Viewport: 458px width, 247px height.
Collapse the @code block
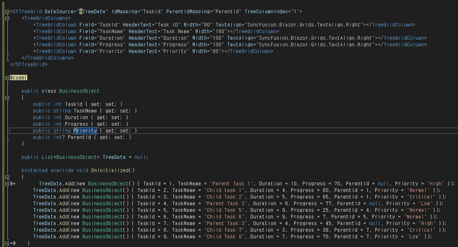[7, 78]
